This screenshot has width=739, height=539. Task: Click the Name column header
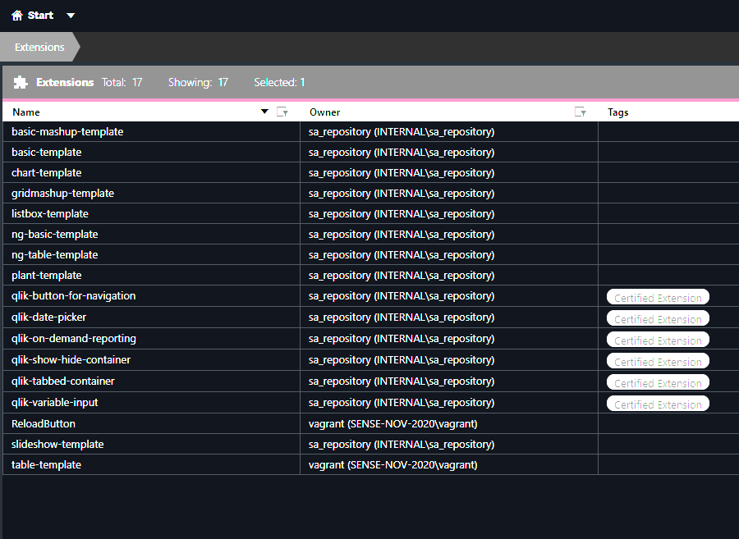pyautogui.click(x=26, y=112)
